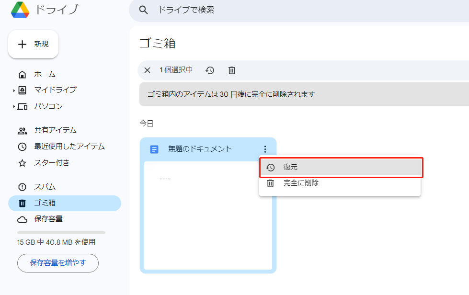Choose 完全に削除 from the context menu

(301, 183)
